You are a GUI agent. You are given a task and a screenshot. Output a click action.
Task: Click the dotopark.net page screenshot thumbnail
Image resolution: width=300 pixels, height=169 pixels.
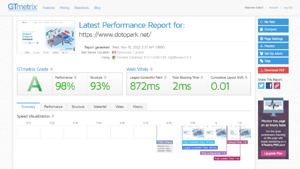coord(46,37)
